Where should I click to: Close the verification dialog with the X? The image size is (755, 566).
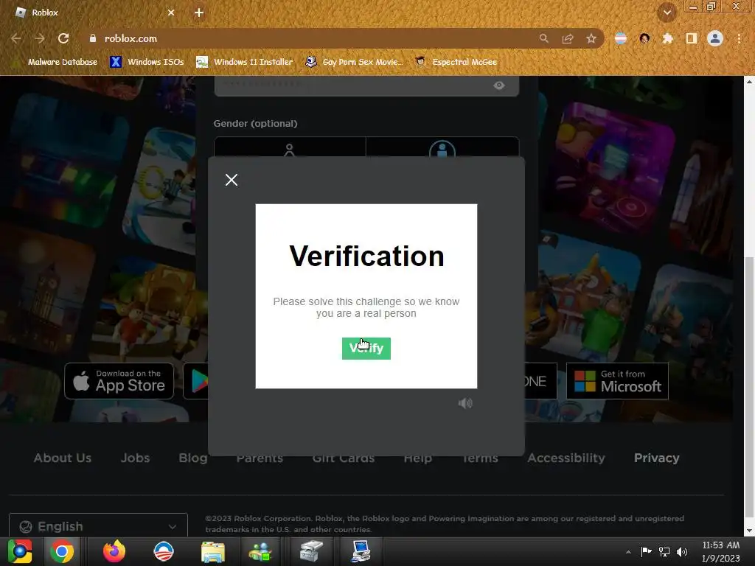(x=231, y=180)
